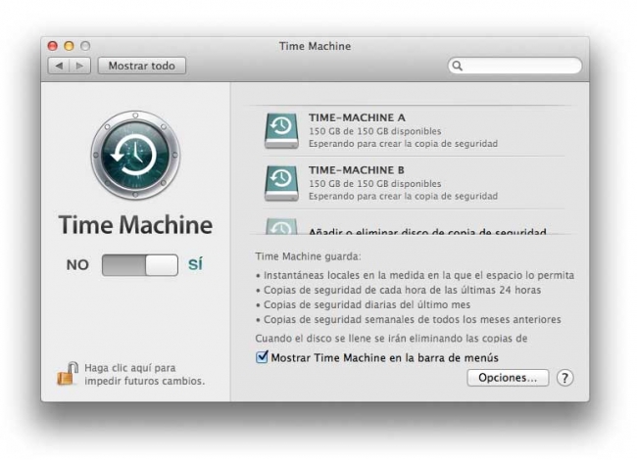Click the SÍ label beside the switch

(195, 264)
